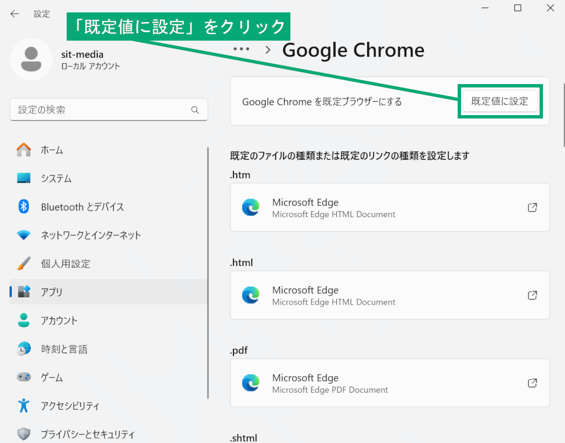Minimize the Settings window
565x443 pixels.
pyautogui.click(x=485, y=8)
